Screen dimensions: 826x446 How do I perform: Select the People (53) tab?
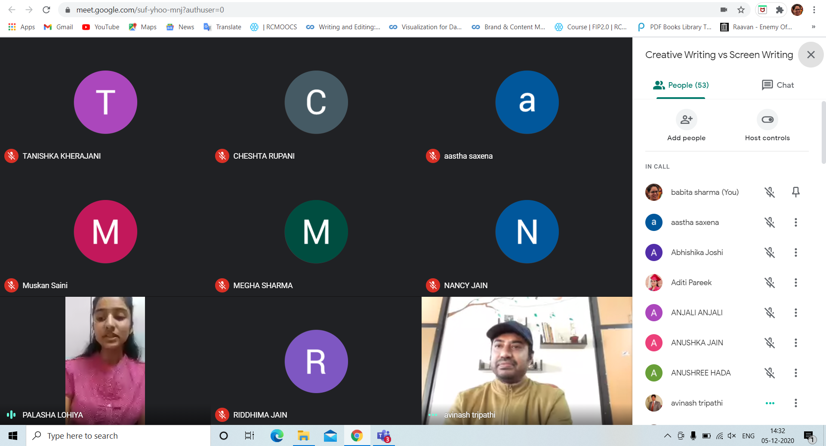[681, 85]
